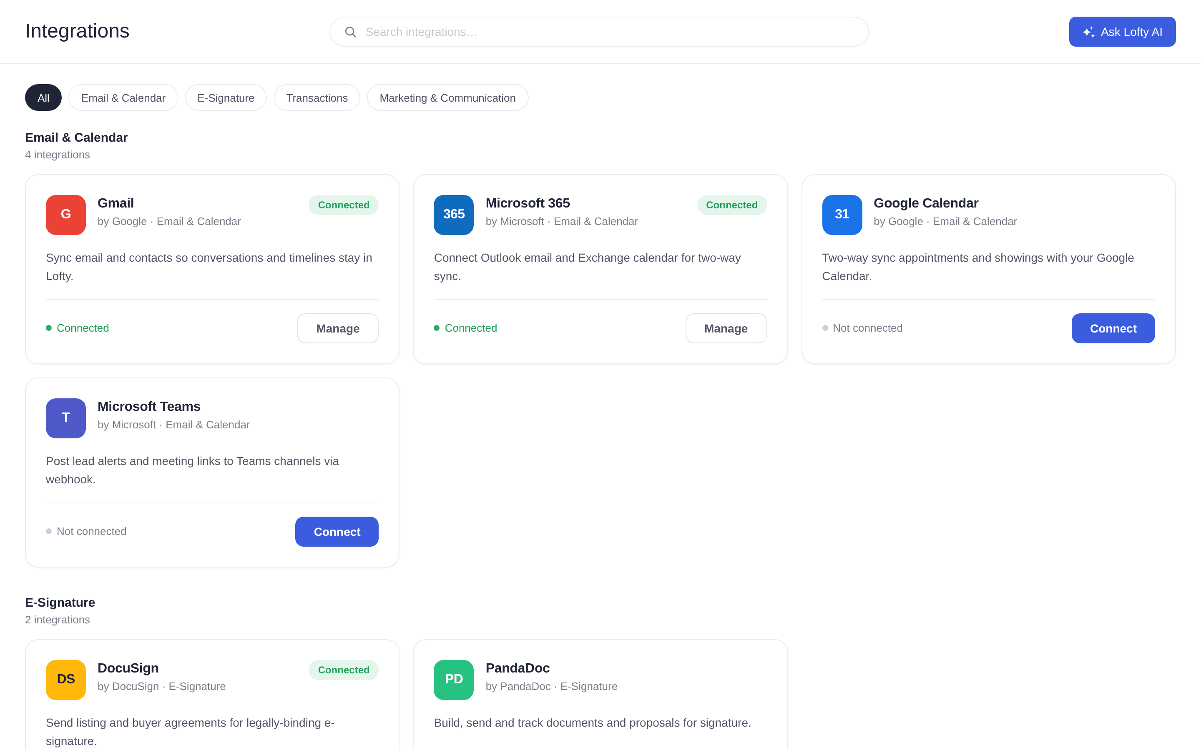1201x750 pixels.
Task: Click the Google Calendar card title
Action: 926,203
